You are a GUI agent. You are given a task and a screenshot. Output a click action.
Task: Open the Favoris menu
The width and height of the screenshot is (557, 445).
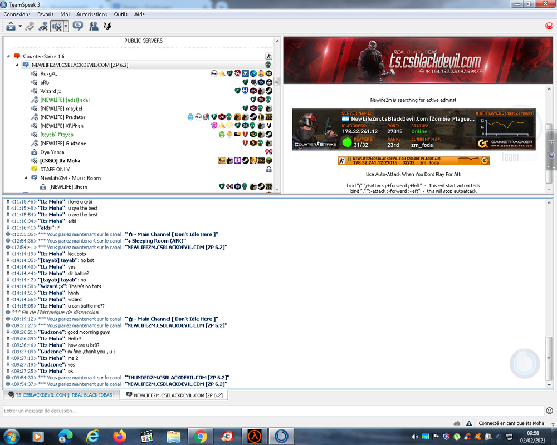coord(46,14)
